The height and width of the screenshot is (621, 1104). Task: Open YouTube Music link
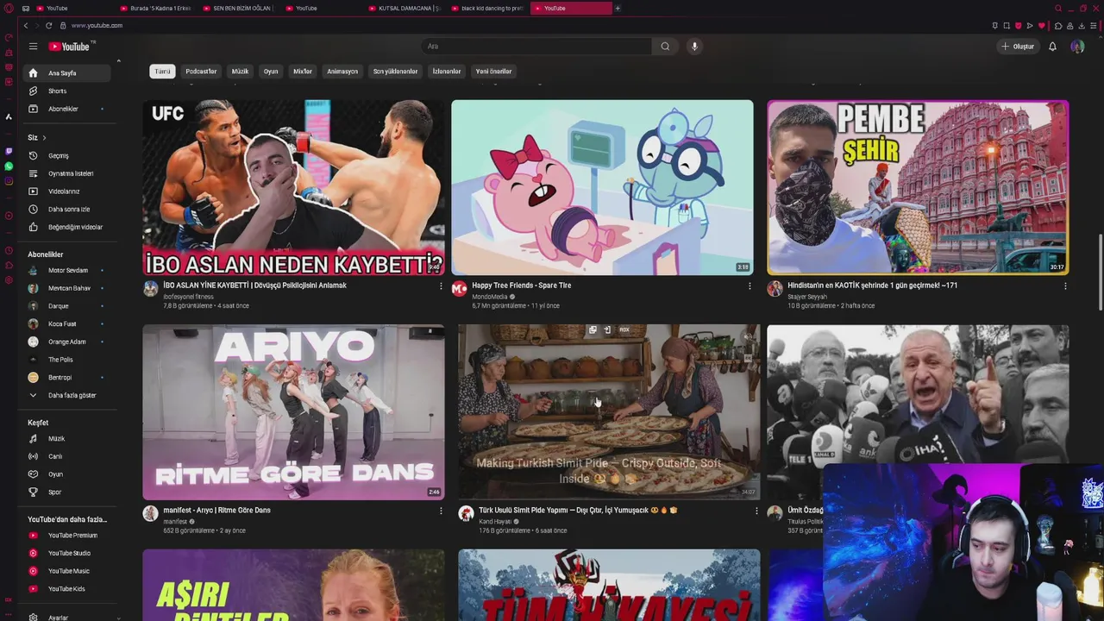pyautogui.click(x=67, y=571)
